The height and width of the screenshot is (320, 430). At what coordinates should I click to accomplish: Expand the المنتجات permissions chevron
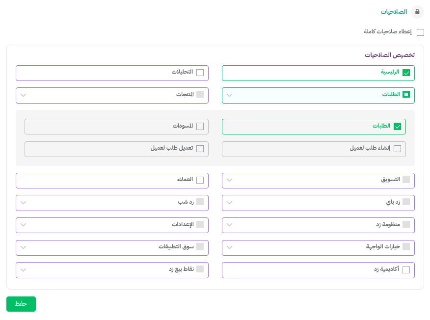(23, 95)
